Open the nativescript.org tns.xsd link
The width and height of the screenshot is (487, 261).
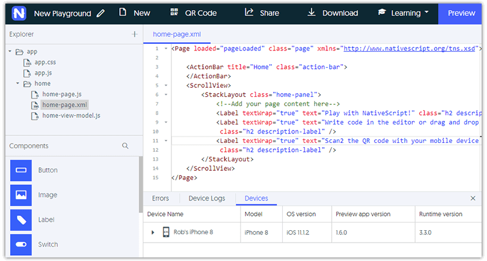point(409,49)
